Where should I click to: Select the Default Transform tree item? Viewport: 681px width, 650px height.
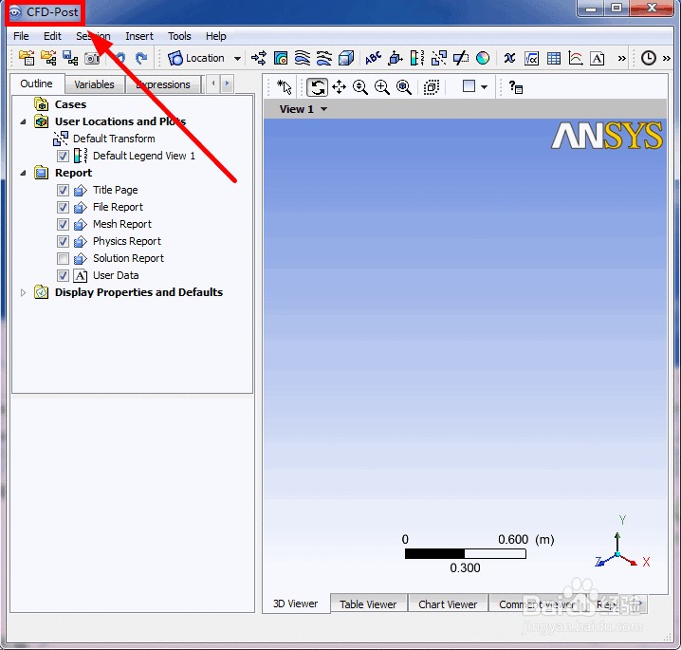tap(114, 139)
